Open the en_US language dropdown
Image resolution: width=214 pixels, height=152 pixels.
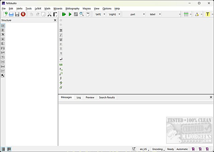[144, 149]
